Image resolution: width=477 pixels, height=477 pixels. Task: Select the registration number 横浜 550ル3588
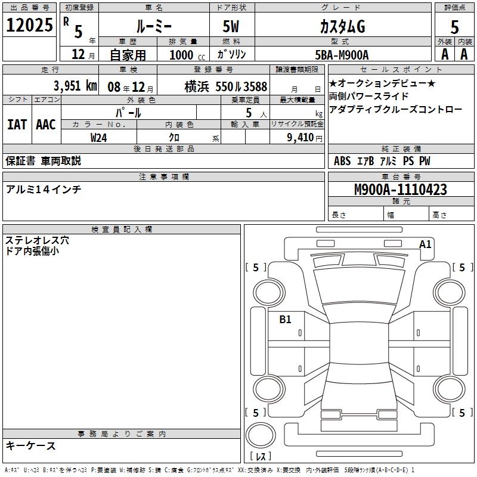tap(225, 86)
